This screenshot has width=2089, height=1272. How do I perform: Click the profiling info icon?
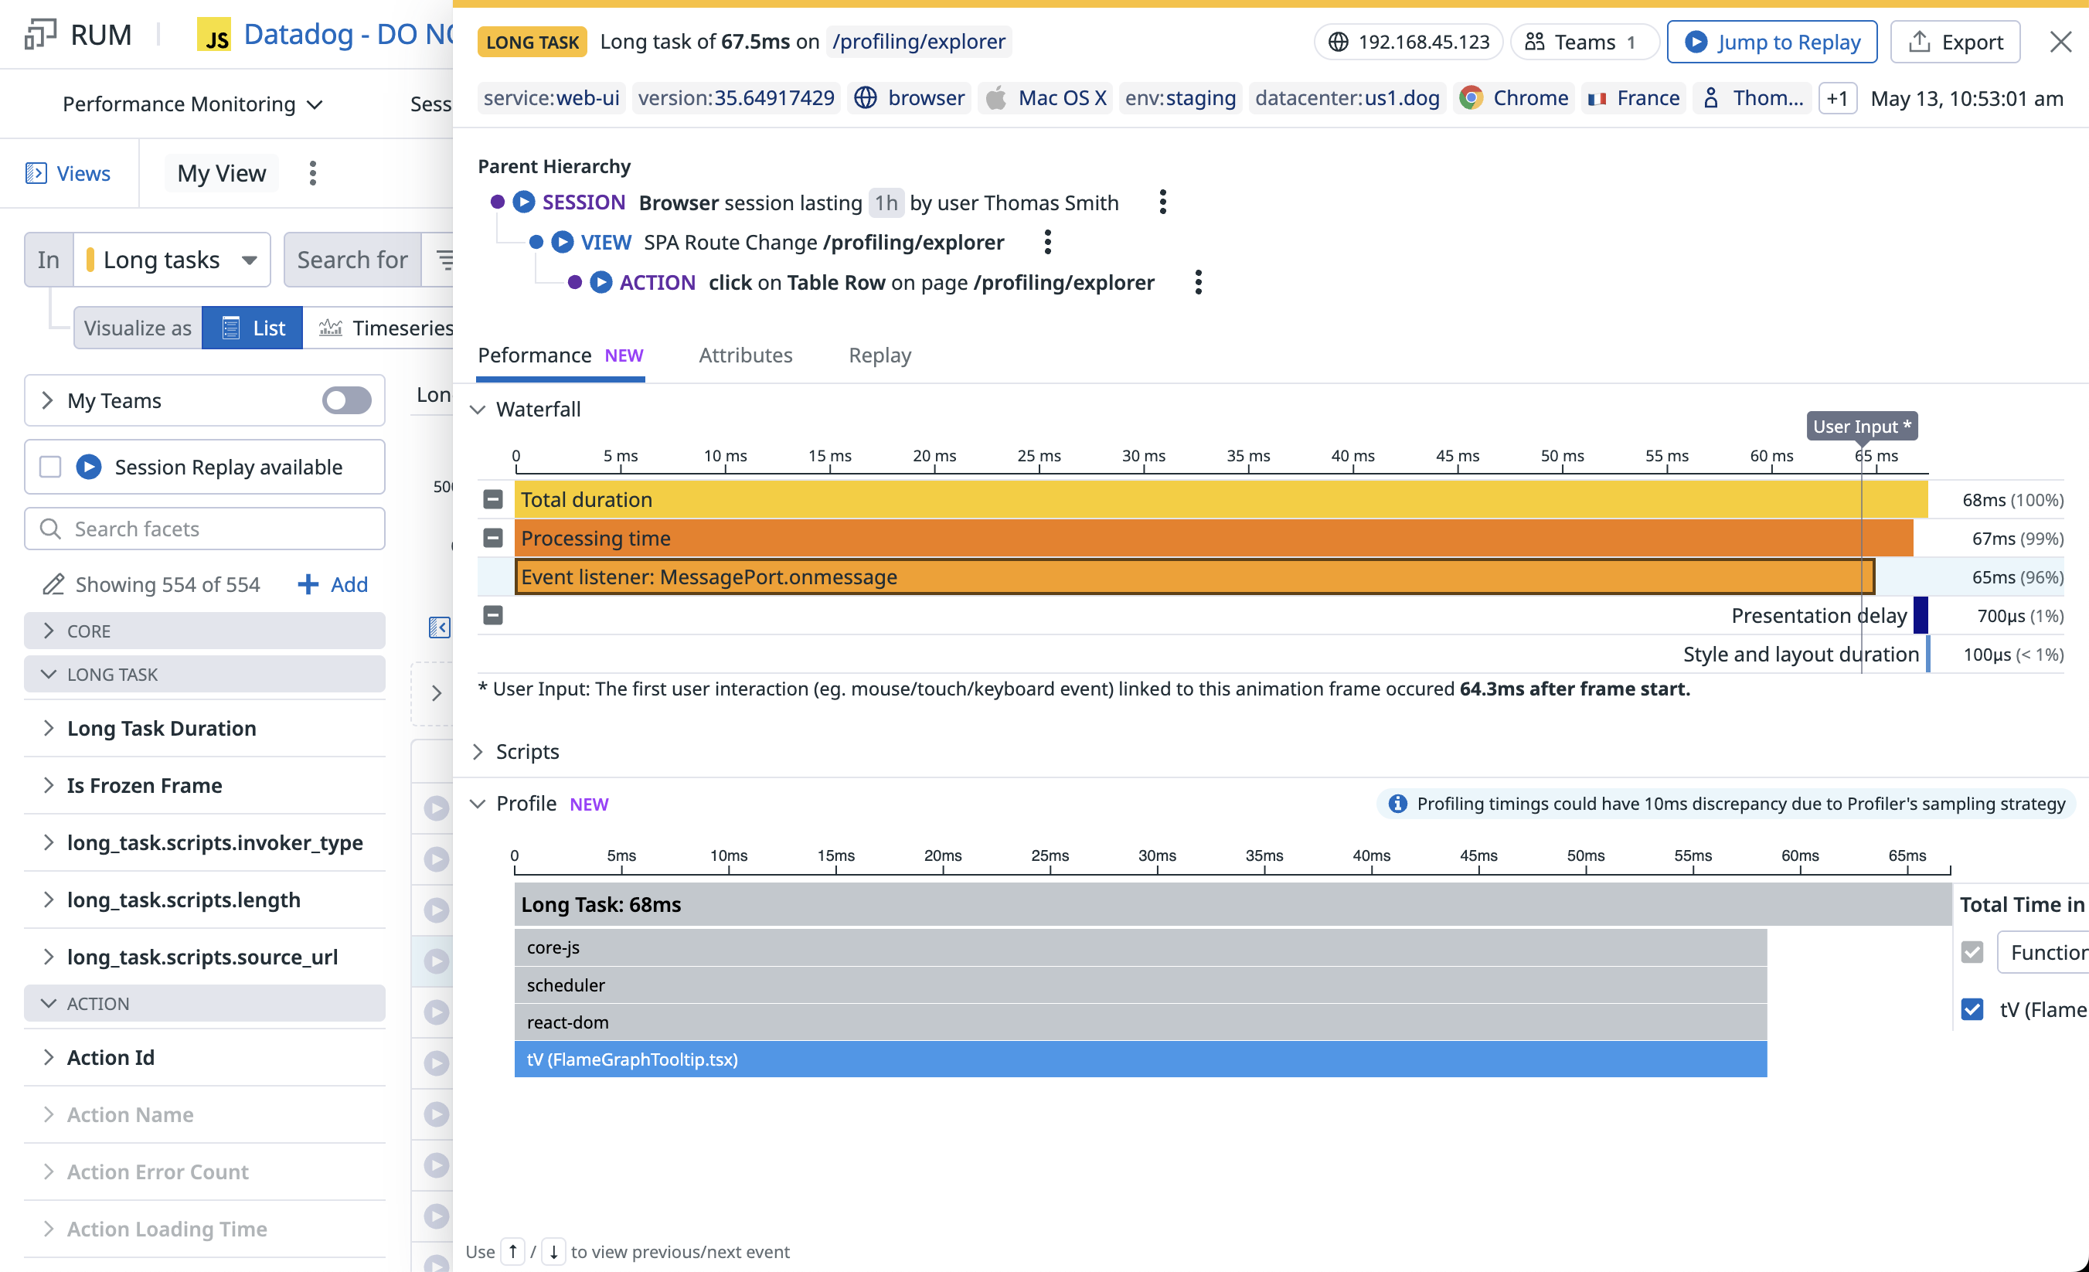pyautogui.click(x=1397, y=803)
